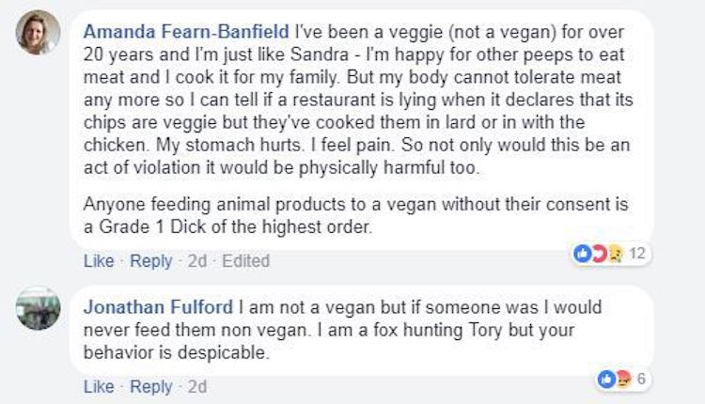Open 2d timestamp on Amanda's comment
Viewport: 705px width, 404px height.
(x=196, y=261)
